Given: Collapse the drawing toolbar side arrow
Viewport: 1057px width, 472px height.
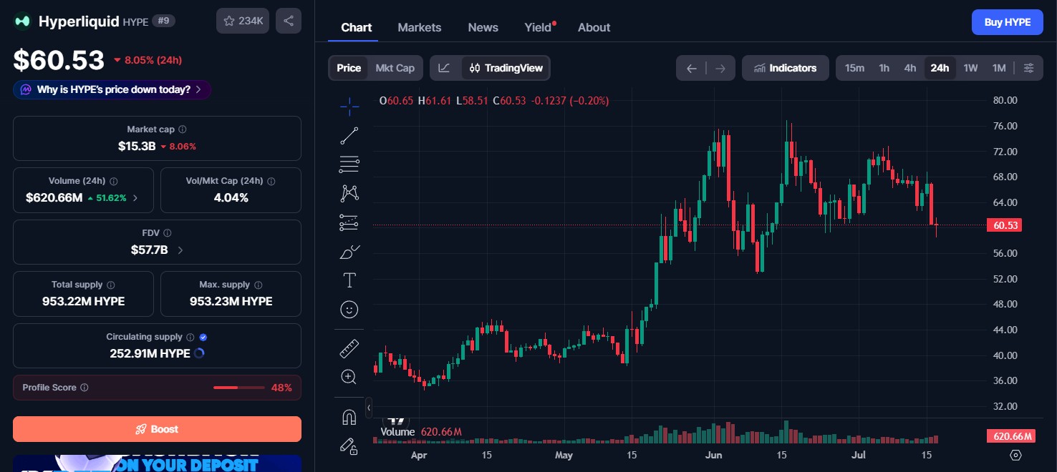Looking at the screenshot, I should [369, 408].
